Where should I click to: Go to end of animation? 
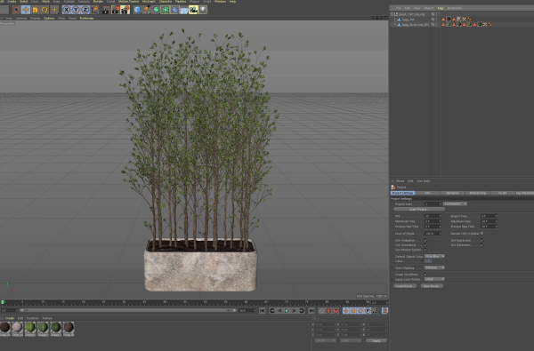[x=311, y=310]
